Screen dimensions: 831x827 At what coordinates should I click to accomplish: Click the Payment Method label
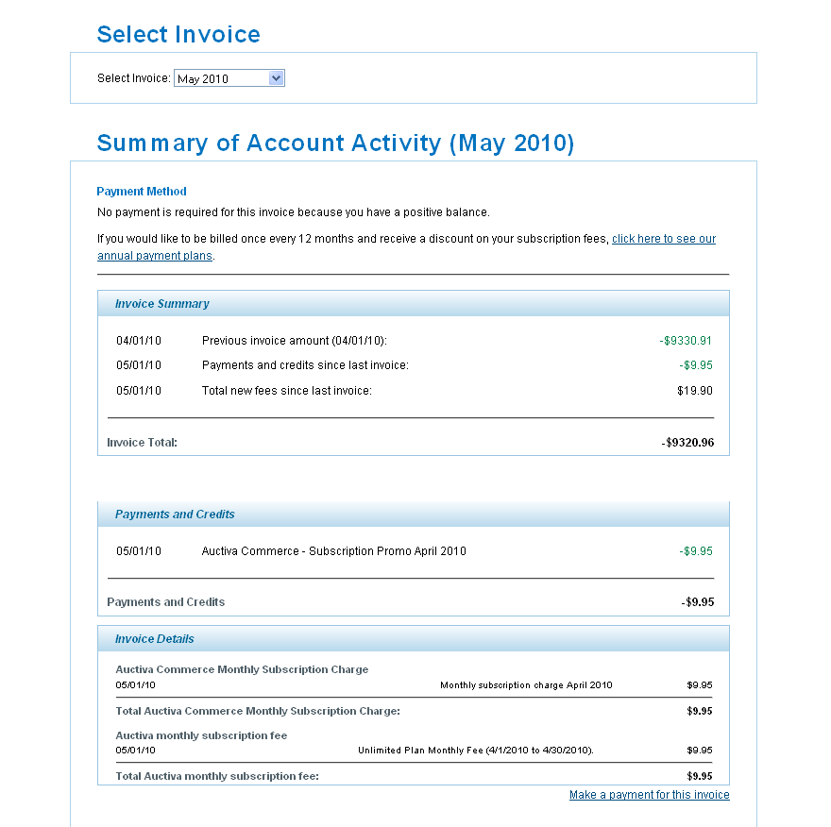[142, 191]
